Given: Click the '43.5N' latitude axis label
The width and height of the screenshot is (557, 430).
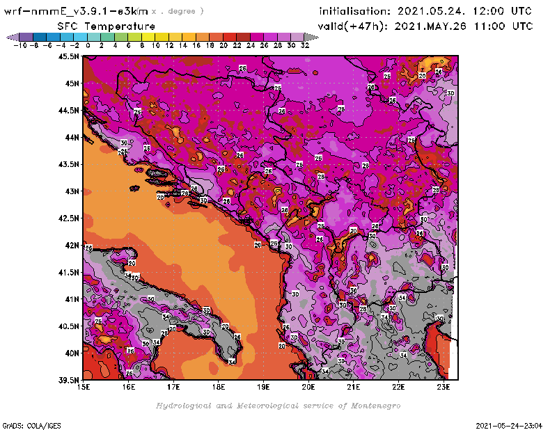Looking at the screenshot, I should click(68, 164).
